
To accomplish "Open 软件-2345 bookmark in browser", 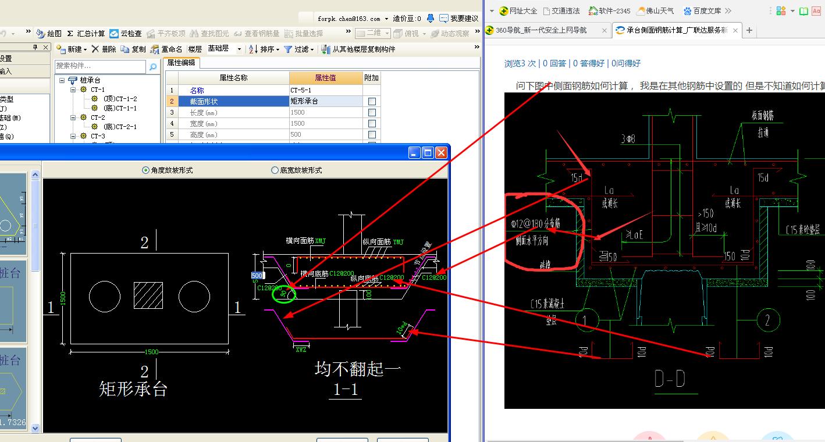I will tap(609, 11).
